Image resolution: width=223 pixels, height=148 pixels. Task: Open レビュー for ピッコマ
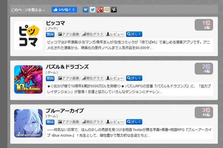tap(115, 34)
